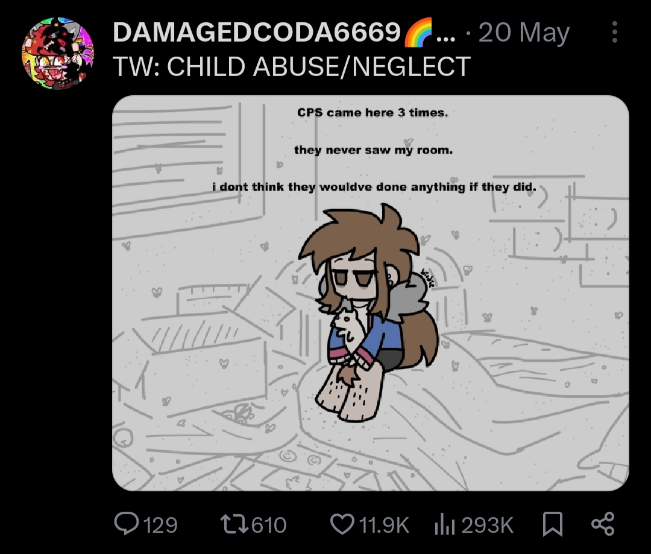Open DAMAGEDCODA6669's profile avatar
This screenshot has height=554, width=651.
(x=58, y=53)
